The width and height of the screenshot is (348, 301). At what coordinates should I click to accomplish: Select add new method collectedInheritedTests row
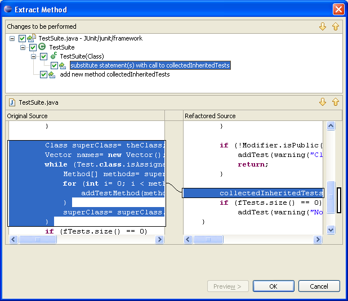click(x=115, y=74)
